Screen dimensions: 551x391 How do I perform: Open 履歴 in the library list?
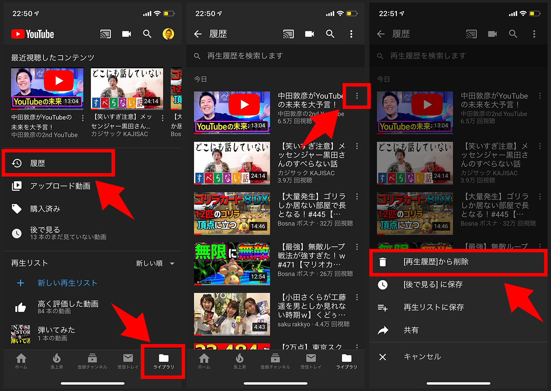point(58,163)
